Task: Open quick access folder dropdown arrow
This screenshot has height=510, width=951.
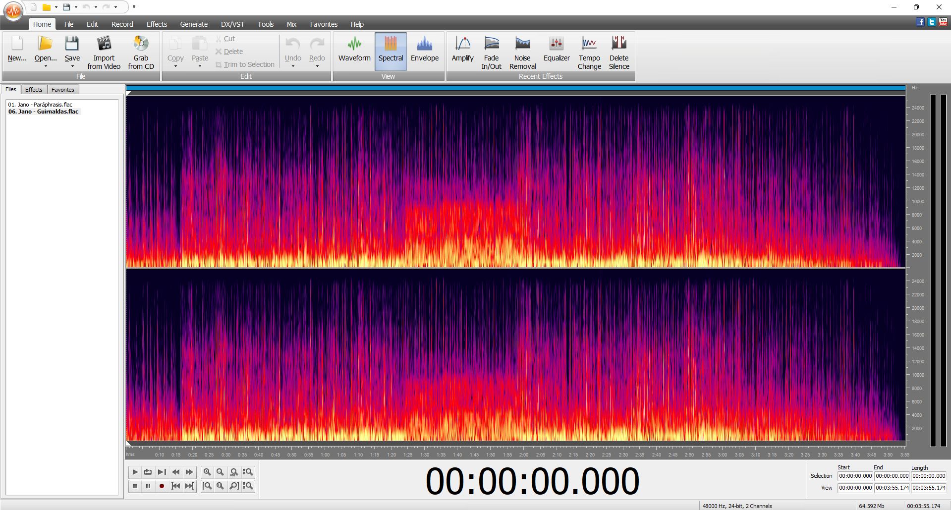Action: 56,7
